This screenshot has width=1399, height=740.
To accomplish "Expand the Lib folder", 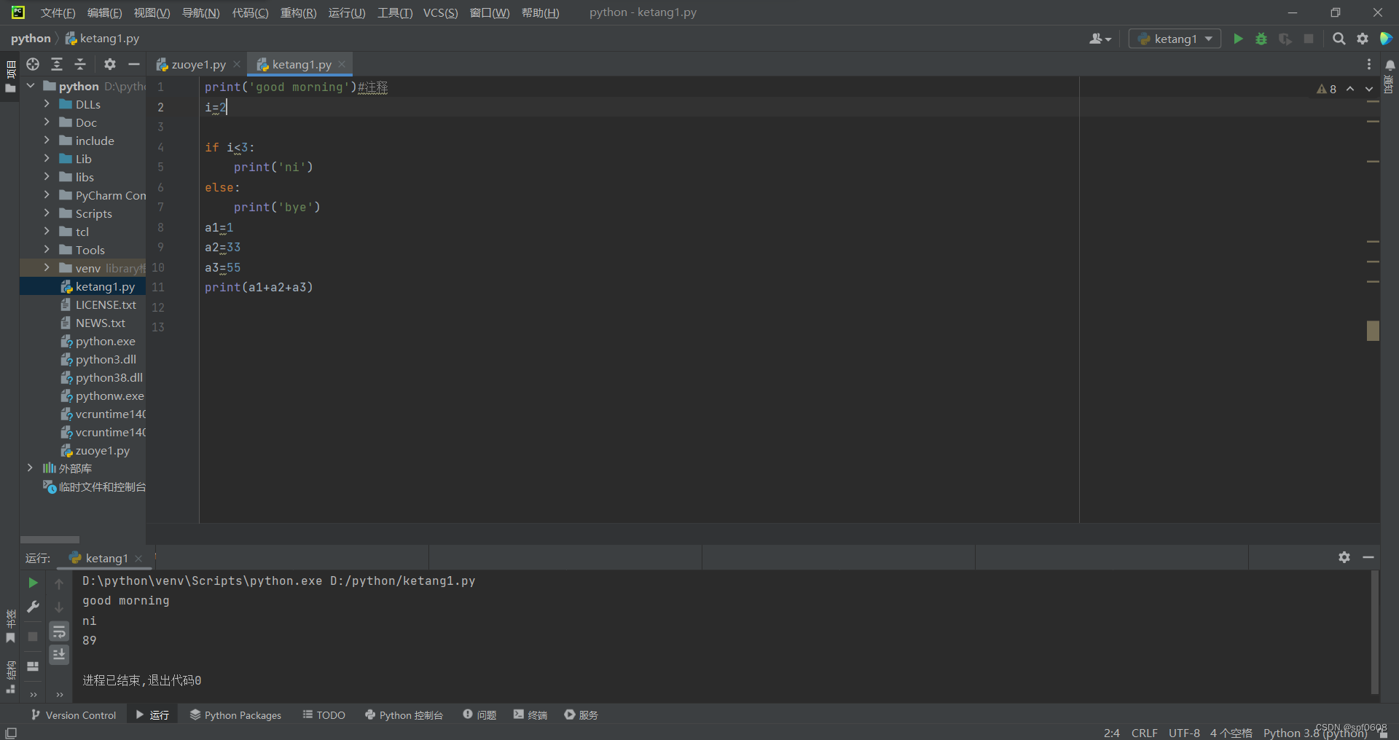I will coord(47,159).
